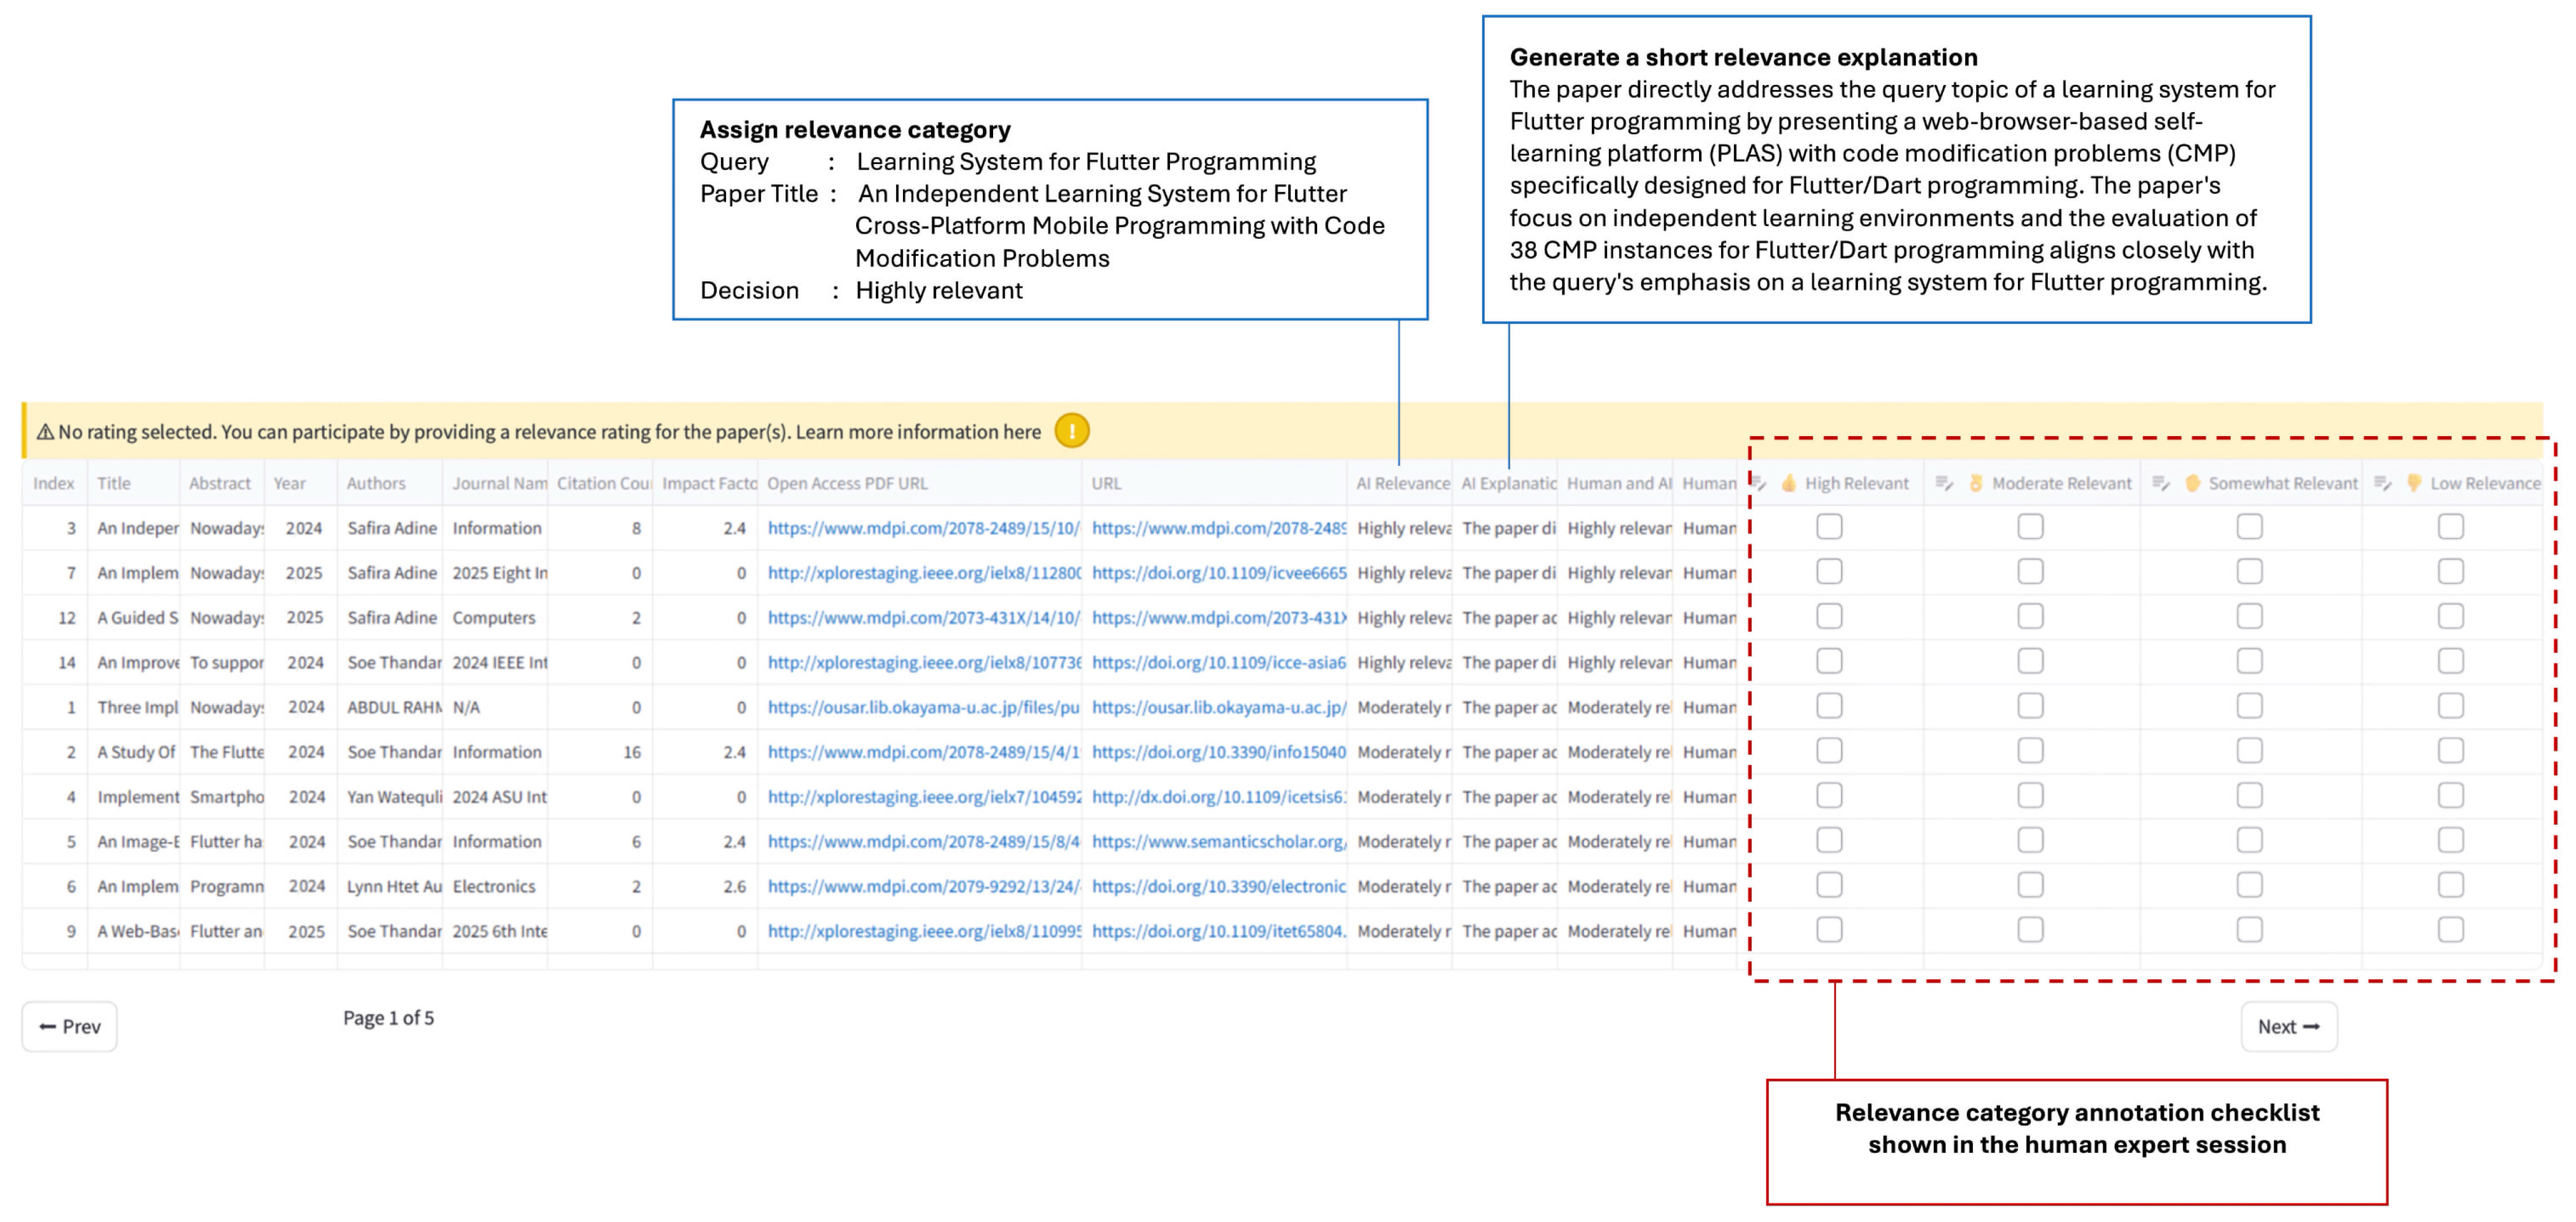
Task: Click the 'Page 1 of 5' indicator
Action: click(x=388, y=1018)
